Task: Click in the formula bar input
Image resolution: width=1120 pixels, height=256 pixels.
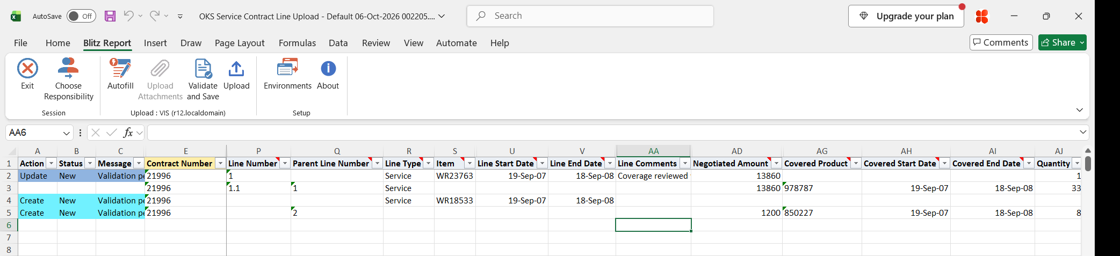Action: click(611, 133)
